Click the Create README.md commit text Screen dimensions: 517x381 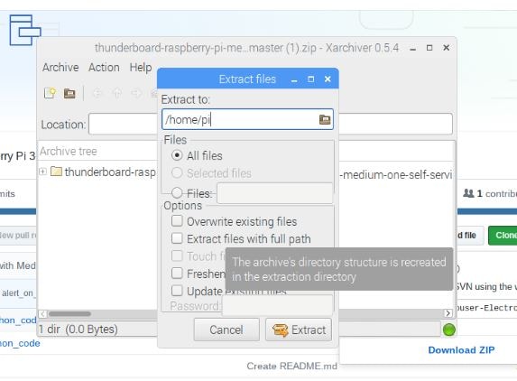click(x=291, y=367)
